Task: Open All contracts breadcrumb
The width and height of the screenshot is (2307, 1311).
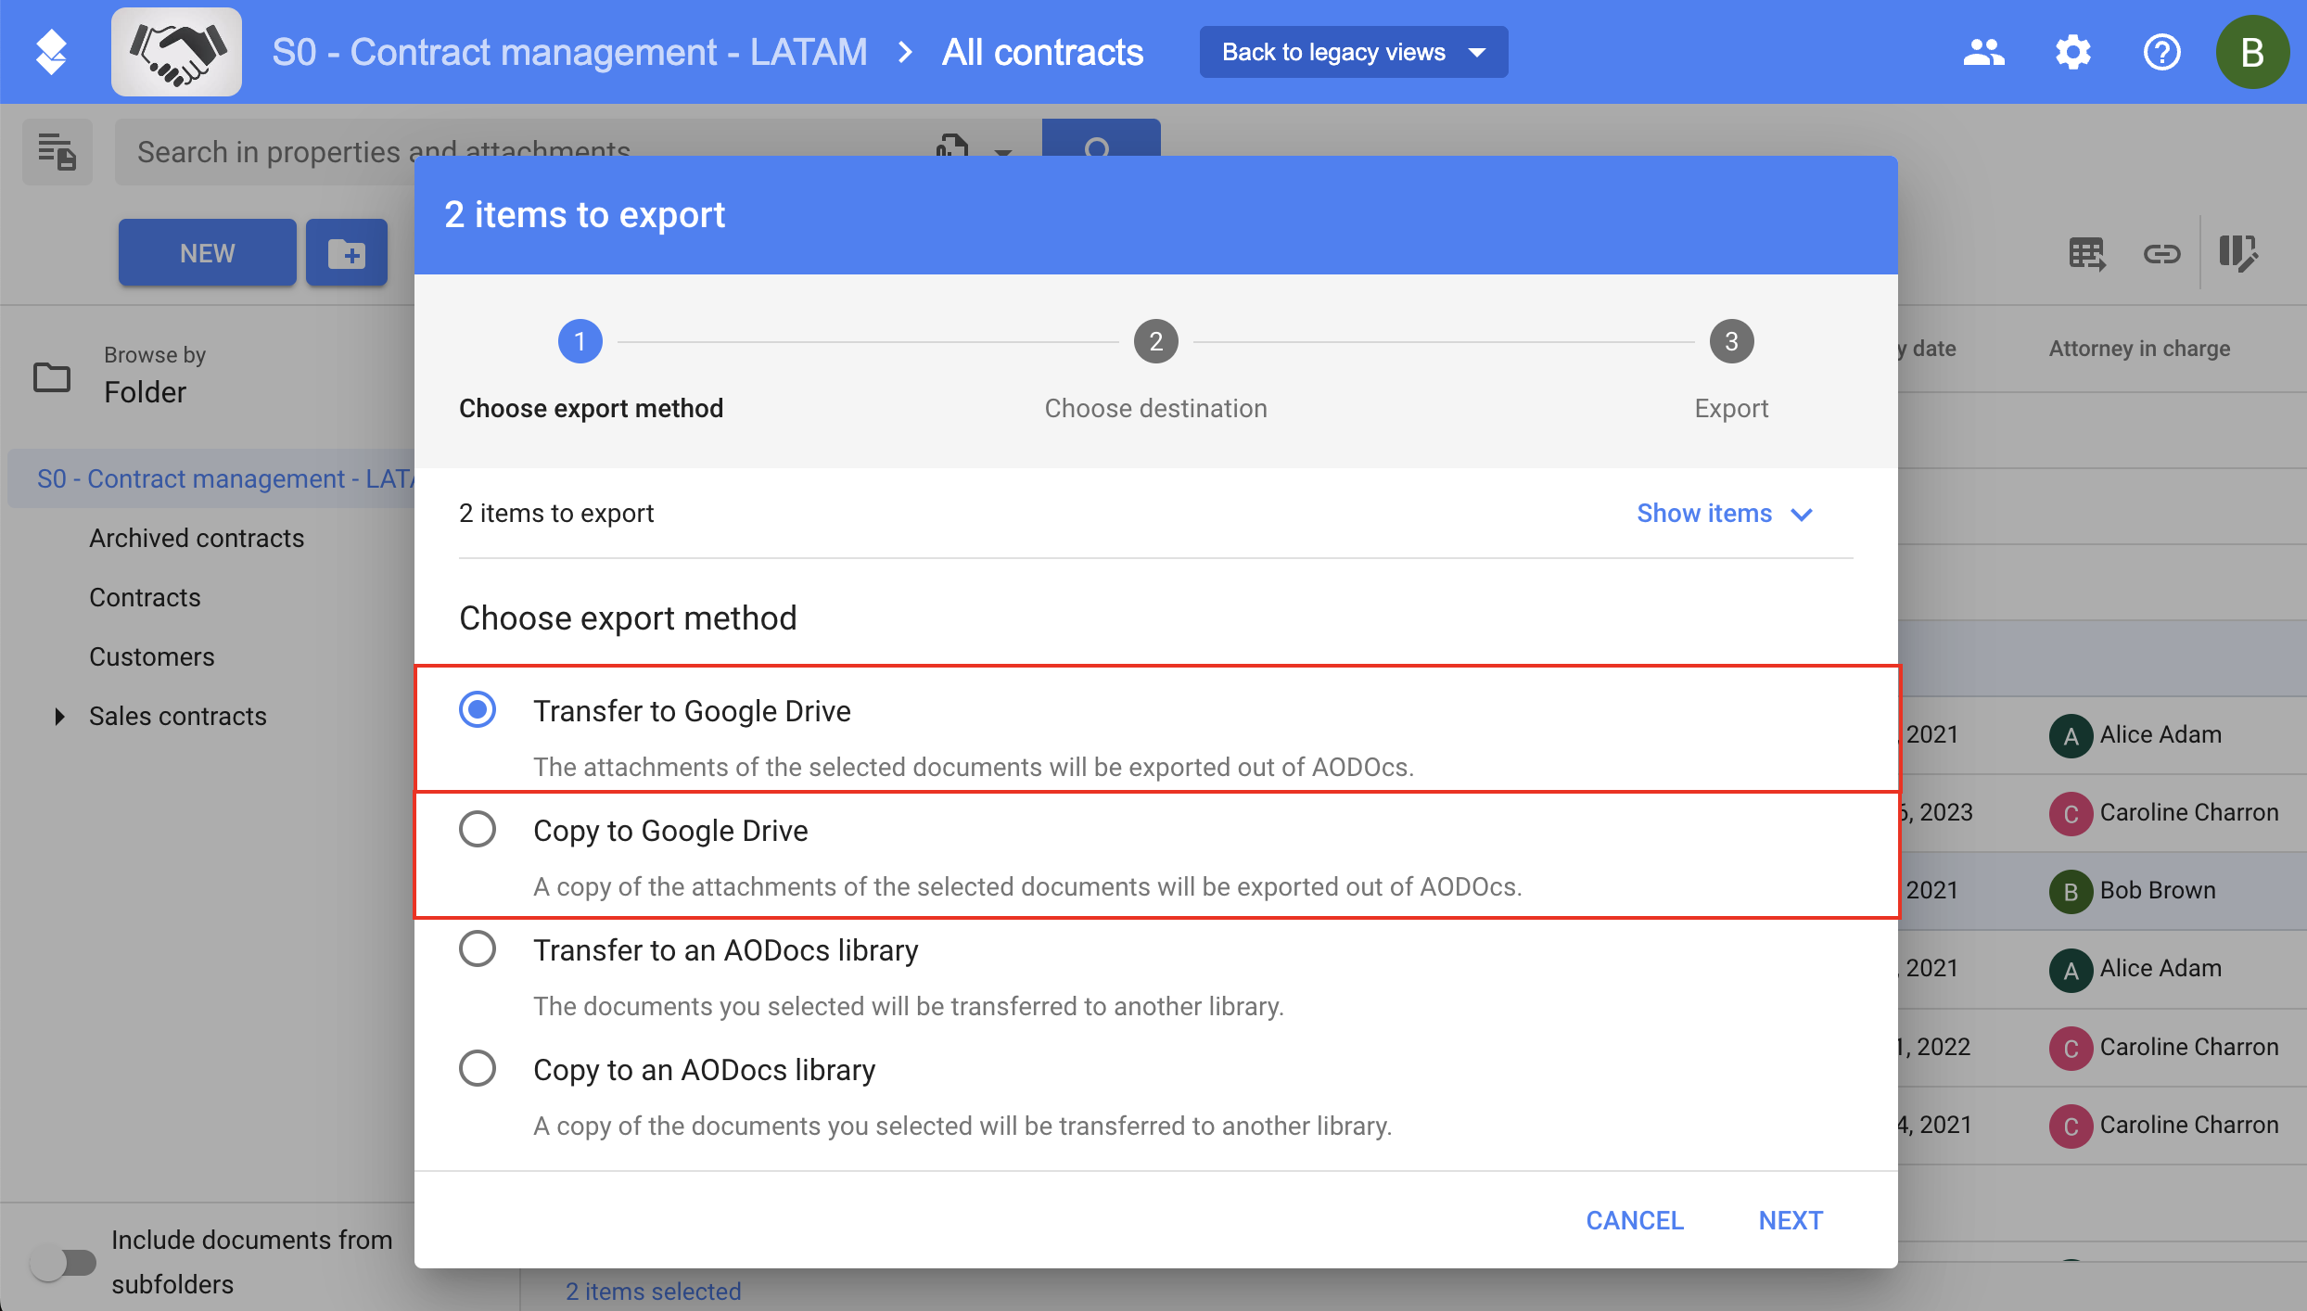Action: coord(1042,52)
